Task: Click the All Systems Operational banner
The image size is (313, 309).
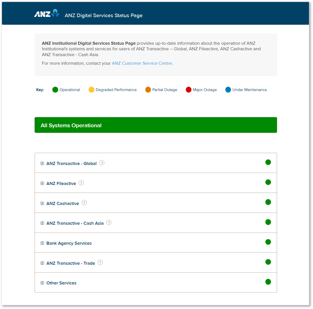Action: 156,125
